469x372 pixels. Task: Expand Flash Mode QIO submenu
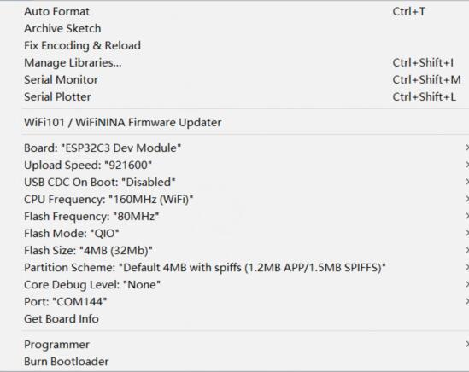point(244,233)
